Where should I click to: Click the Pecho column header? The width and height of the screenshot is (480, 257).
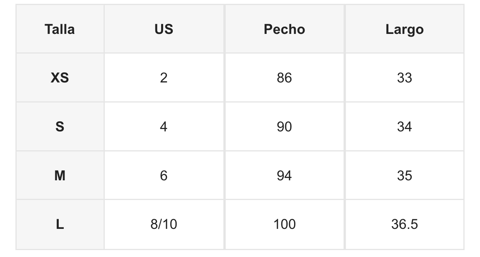[x=284, y=29]
